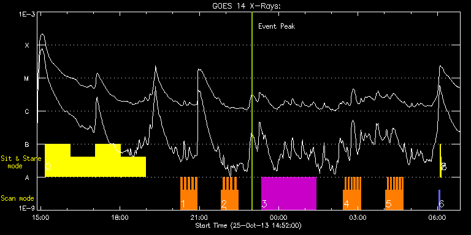Select orange scan block labeled 1
Image resolution: width=471 pixels, height=235 pixels.
coord(189,193)
